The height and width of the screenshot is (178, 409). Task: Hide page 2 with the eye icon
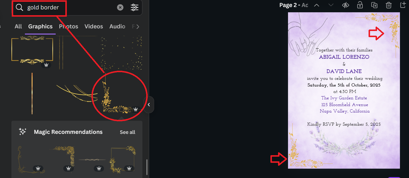click(345, 5)
